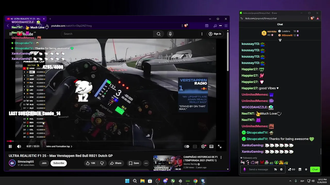Open options for Campañas Historicas video

[x=221, y=157]
